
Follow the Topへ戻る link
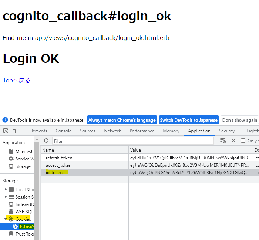tap(17, 80)
